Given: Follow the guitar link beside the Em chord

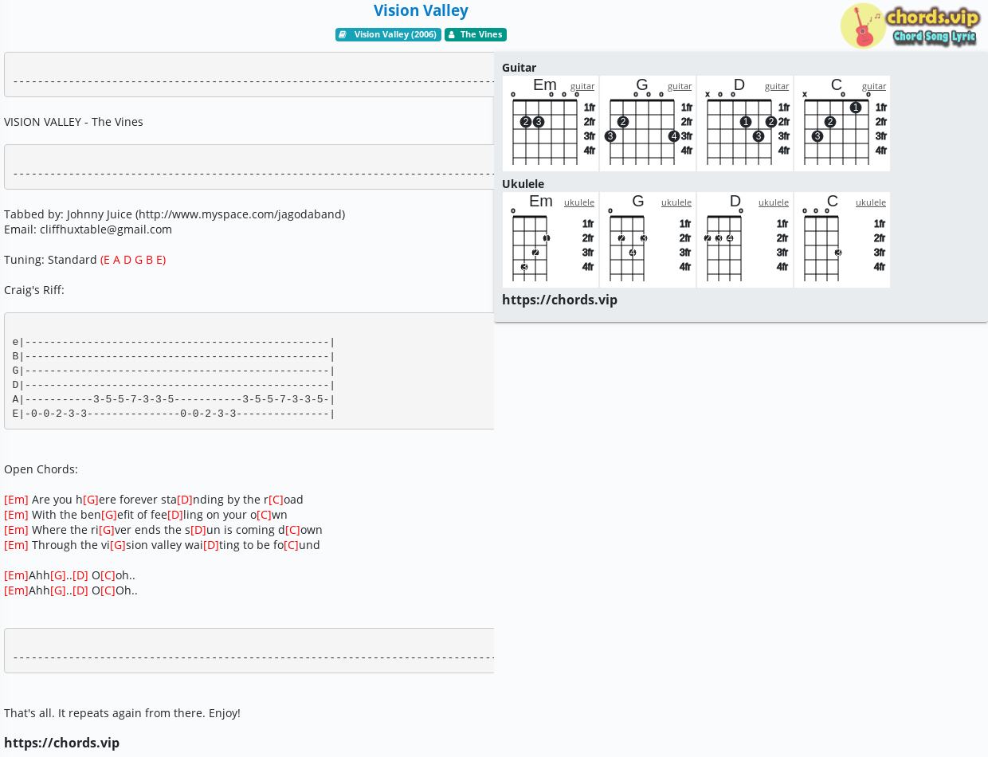Looking at the screenshot, I should [x=582, y=86].
